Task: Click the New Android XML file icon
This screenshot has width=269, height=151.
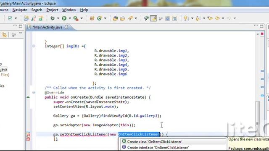Action: tap(41, 18)
